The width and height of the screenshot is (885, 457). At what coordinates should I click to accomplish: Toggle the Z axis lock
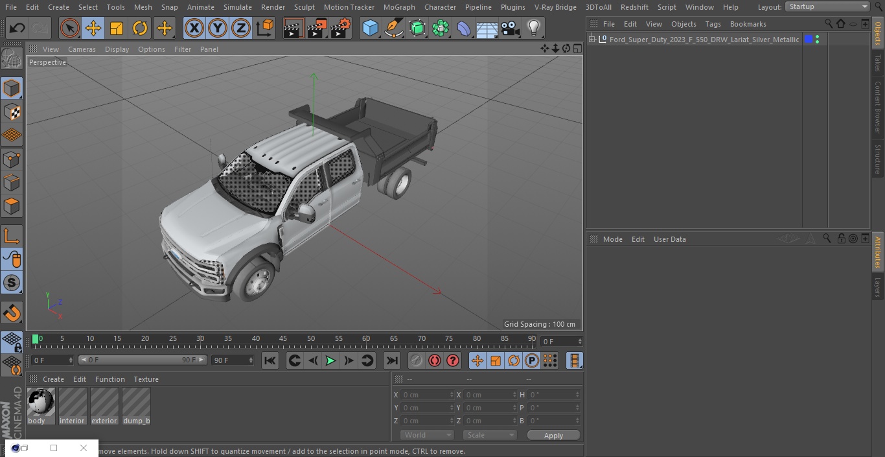point(241,28)
